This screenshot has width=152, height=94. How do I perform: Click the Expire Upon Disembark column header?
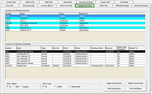pyautogui.click(x=123, y=48)
